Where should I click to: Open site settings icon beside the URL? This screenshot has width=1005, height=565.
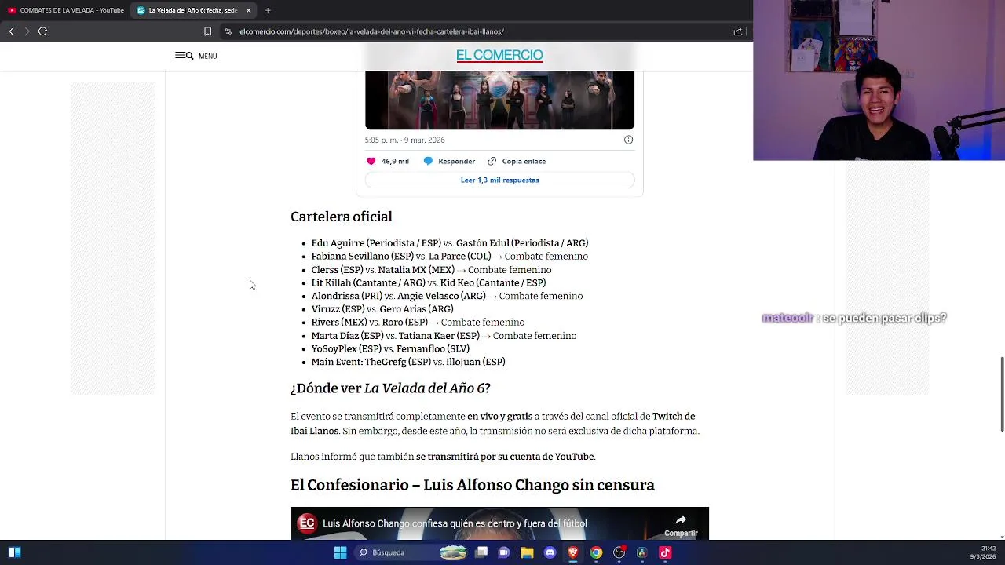coord(228,31)
